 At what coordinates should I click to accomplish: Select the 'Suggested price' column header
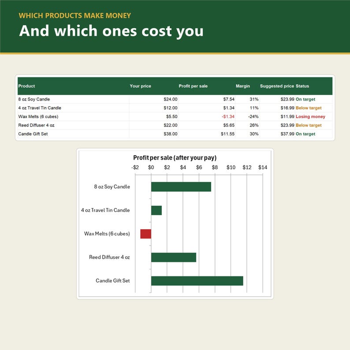(x=277, y=86)
